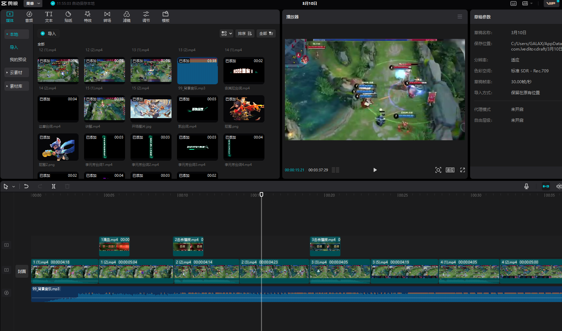Toggle the background music audio track icon
The image size is (562, 331).
pos(6,293)
